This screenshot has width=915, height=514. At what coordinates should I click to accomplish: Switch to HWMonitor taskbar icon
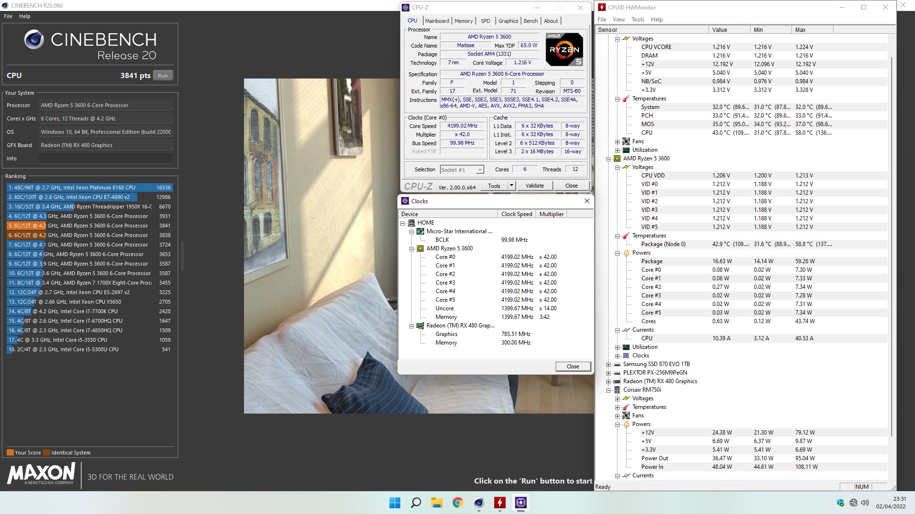(499, 503)
